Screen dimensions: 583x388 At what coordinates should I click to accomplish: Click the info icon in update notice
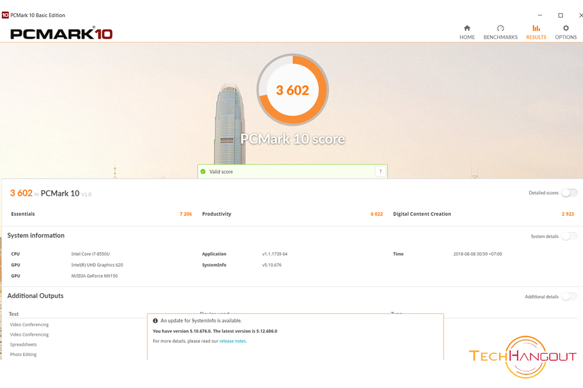pos(155,321)
